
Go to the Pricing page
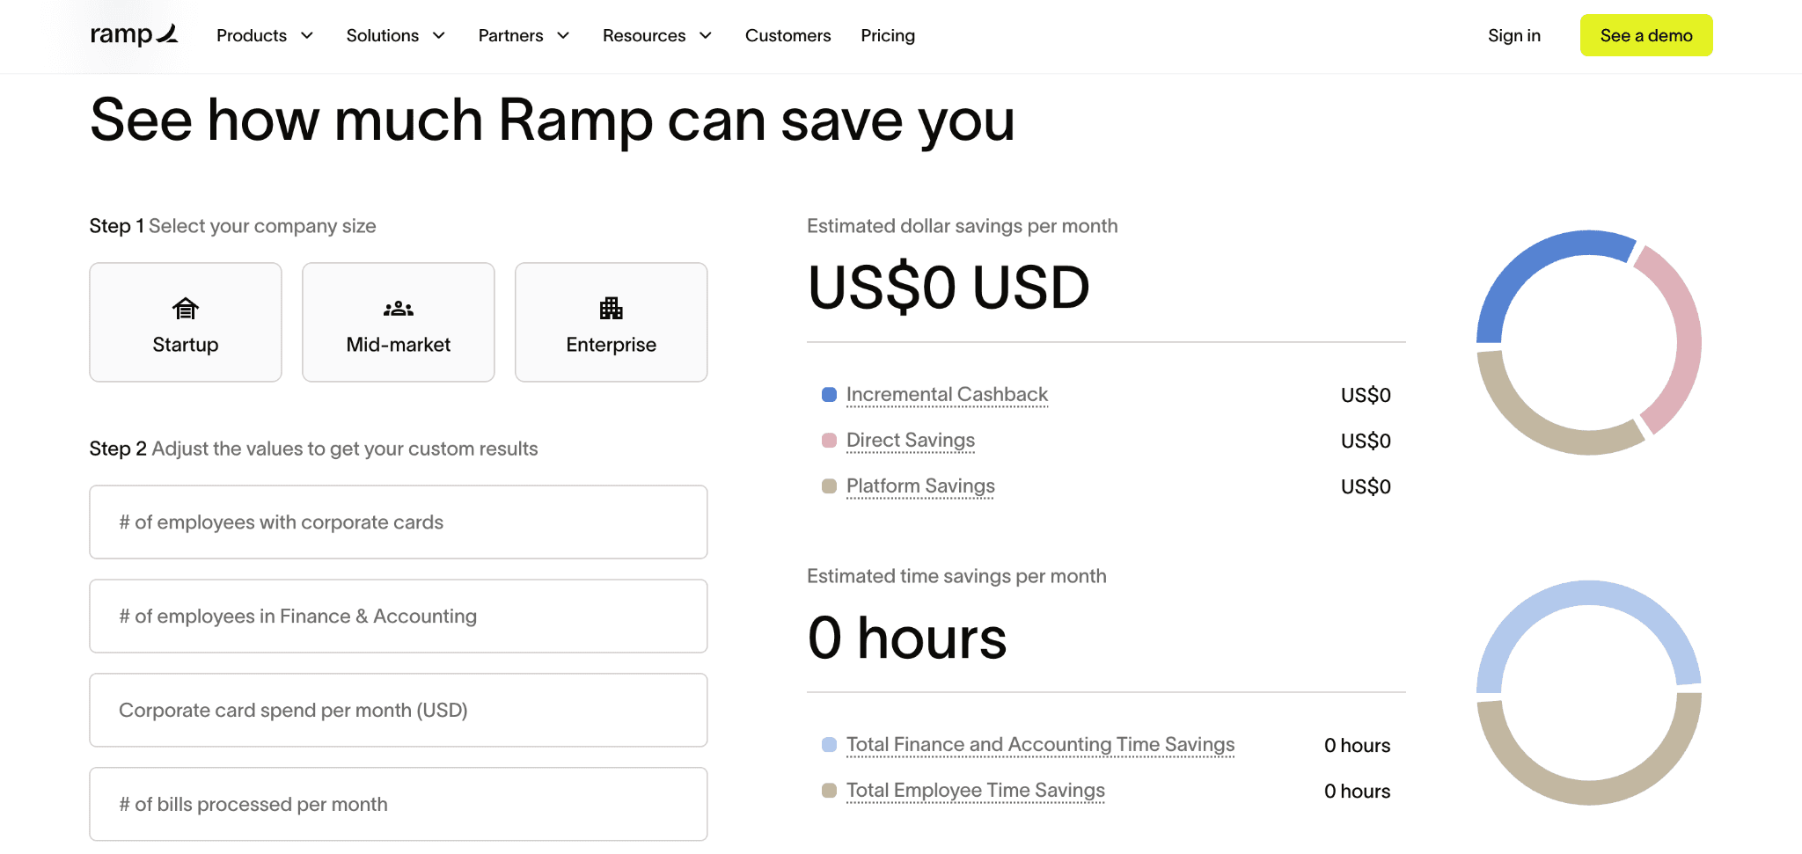pos(888,35)
